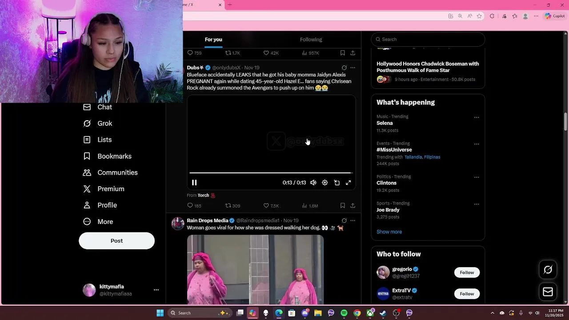Open the Torch source link
Viewport: 569px width, 320px height.
coord(207,195)
